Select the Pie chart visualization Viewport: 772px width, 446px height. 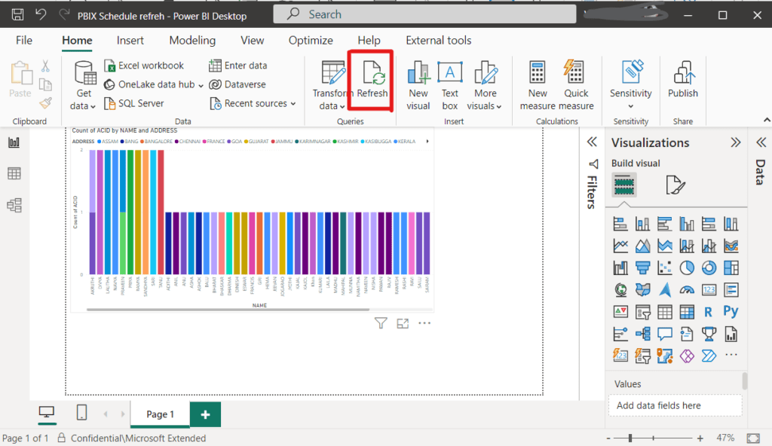point(687,267)
